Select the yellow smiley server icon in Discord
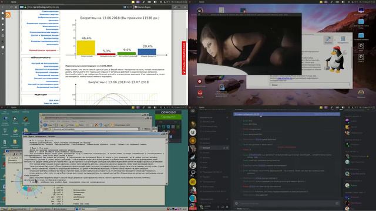 click(x=193, y=182)
